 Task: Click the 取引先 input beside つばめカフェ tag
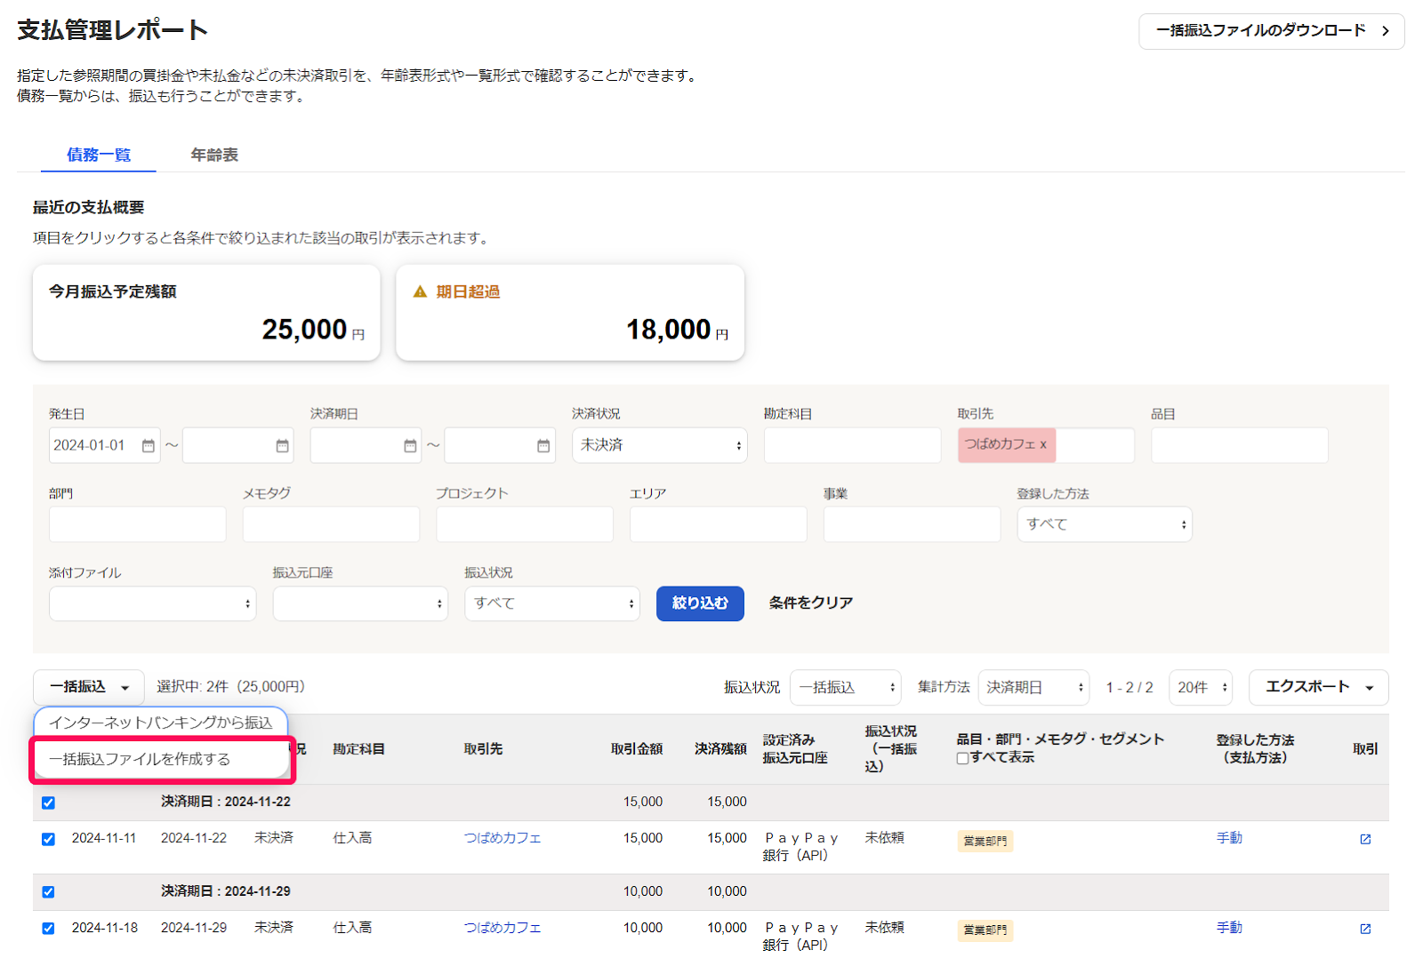click(x=1095, y=445)
